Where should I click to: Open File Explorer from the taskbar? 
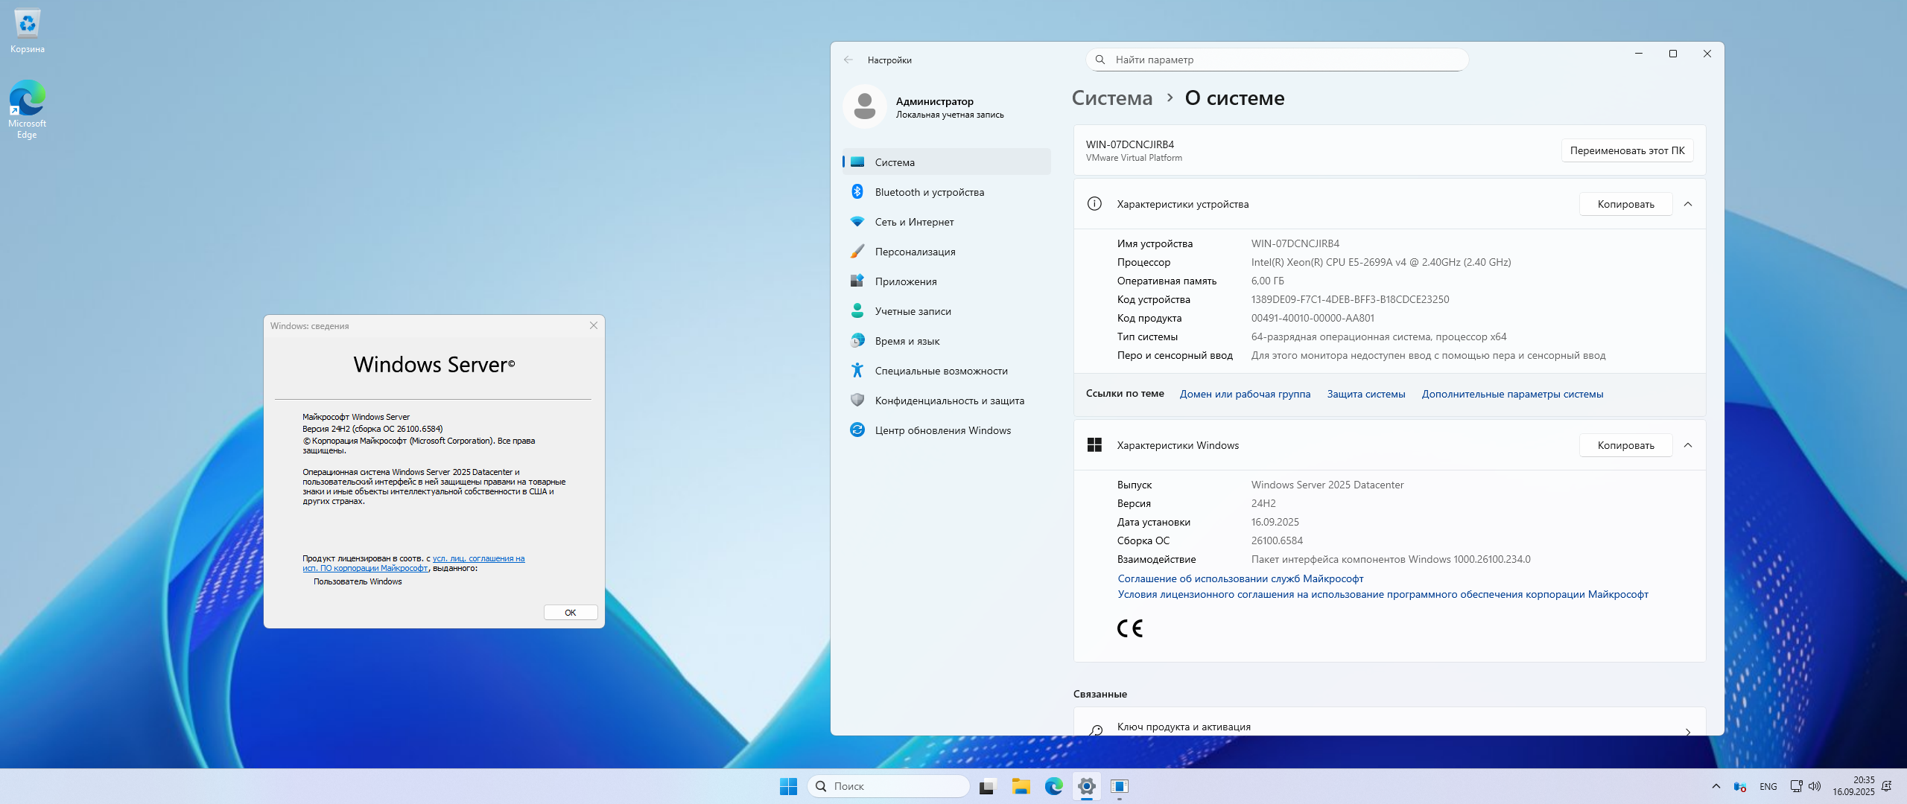(1021, 786)
